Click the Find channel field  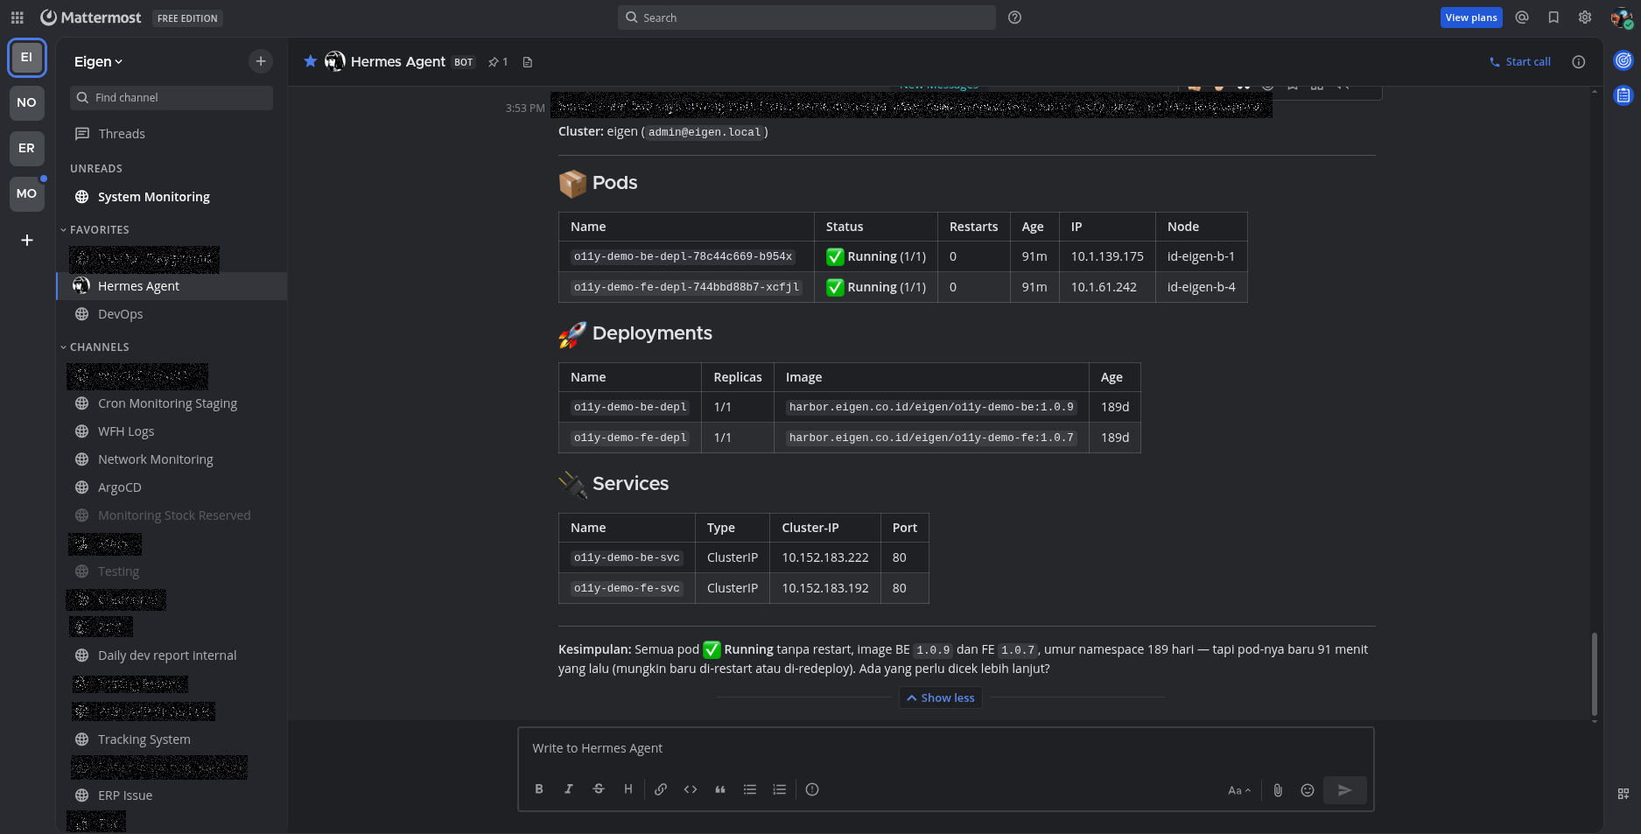point(172,98)
